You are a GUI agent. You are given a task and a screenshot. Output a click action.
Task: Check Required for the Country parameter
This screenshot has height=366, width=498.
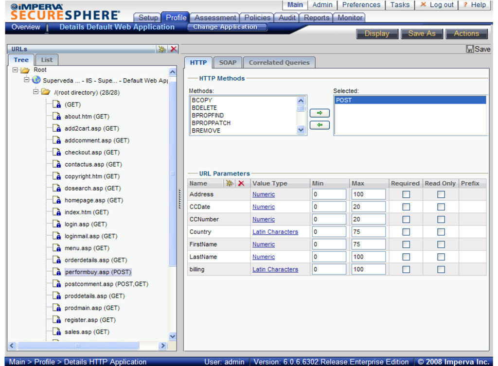[x=406, y=232]
